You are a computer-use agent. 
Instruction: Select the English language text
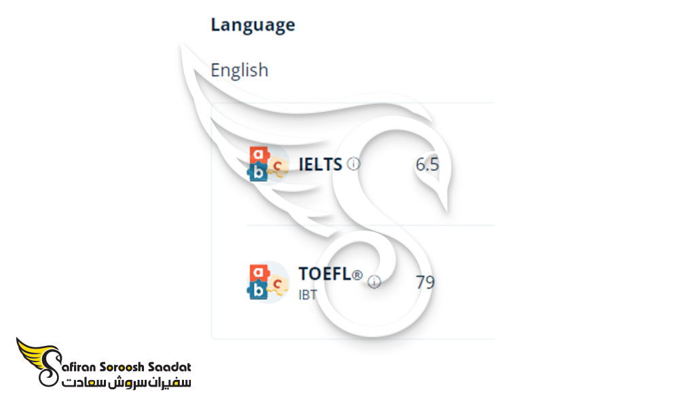pyautogui.click(x=240, y=70)
